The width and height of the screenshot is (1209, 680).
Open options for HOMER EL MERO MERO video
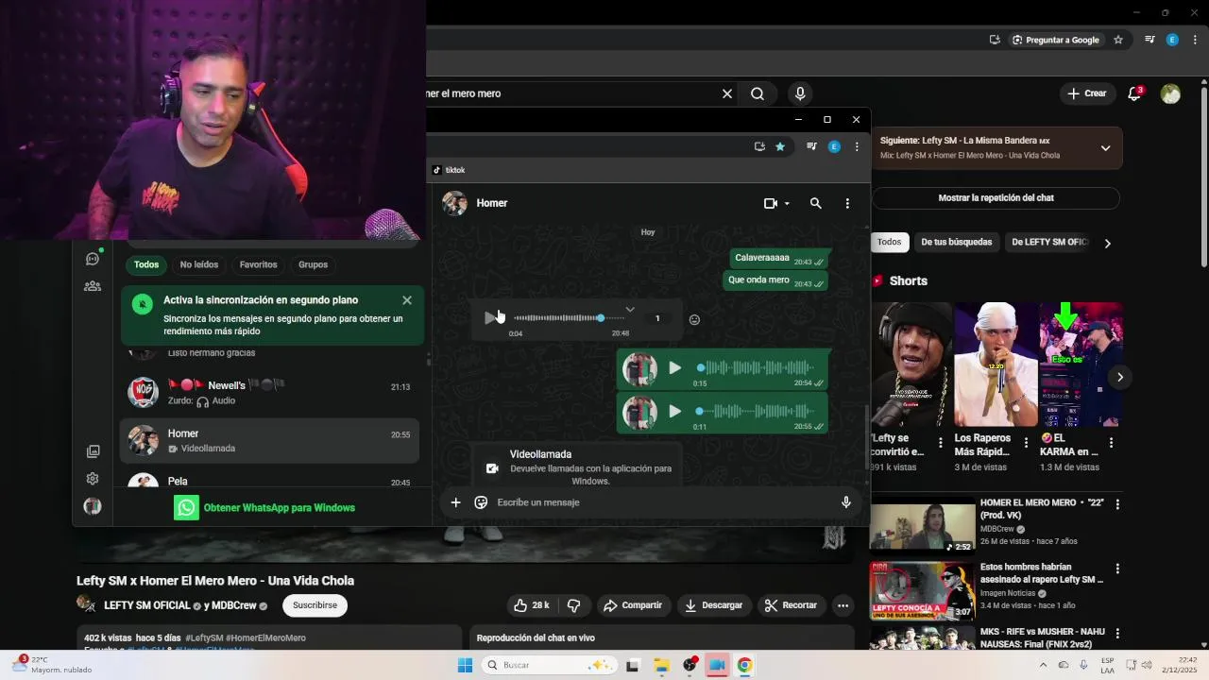point(1117,505)
